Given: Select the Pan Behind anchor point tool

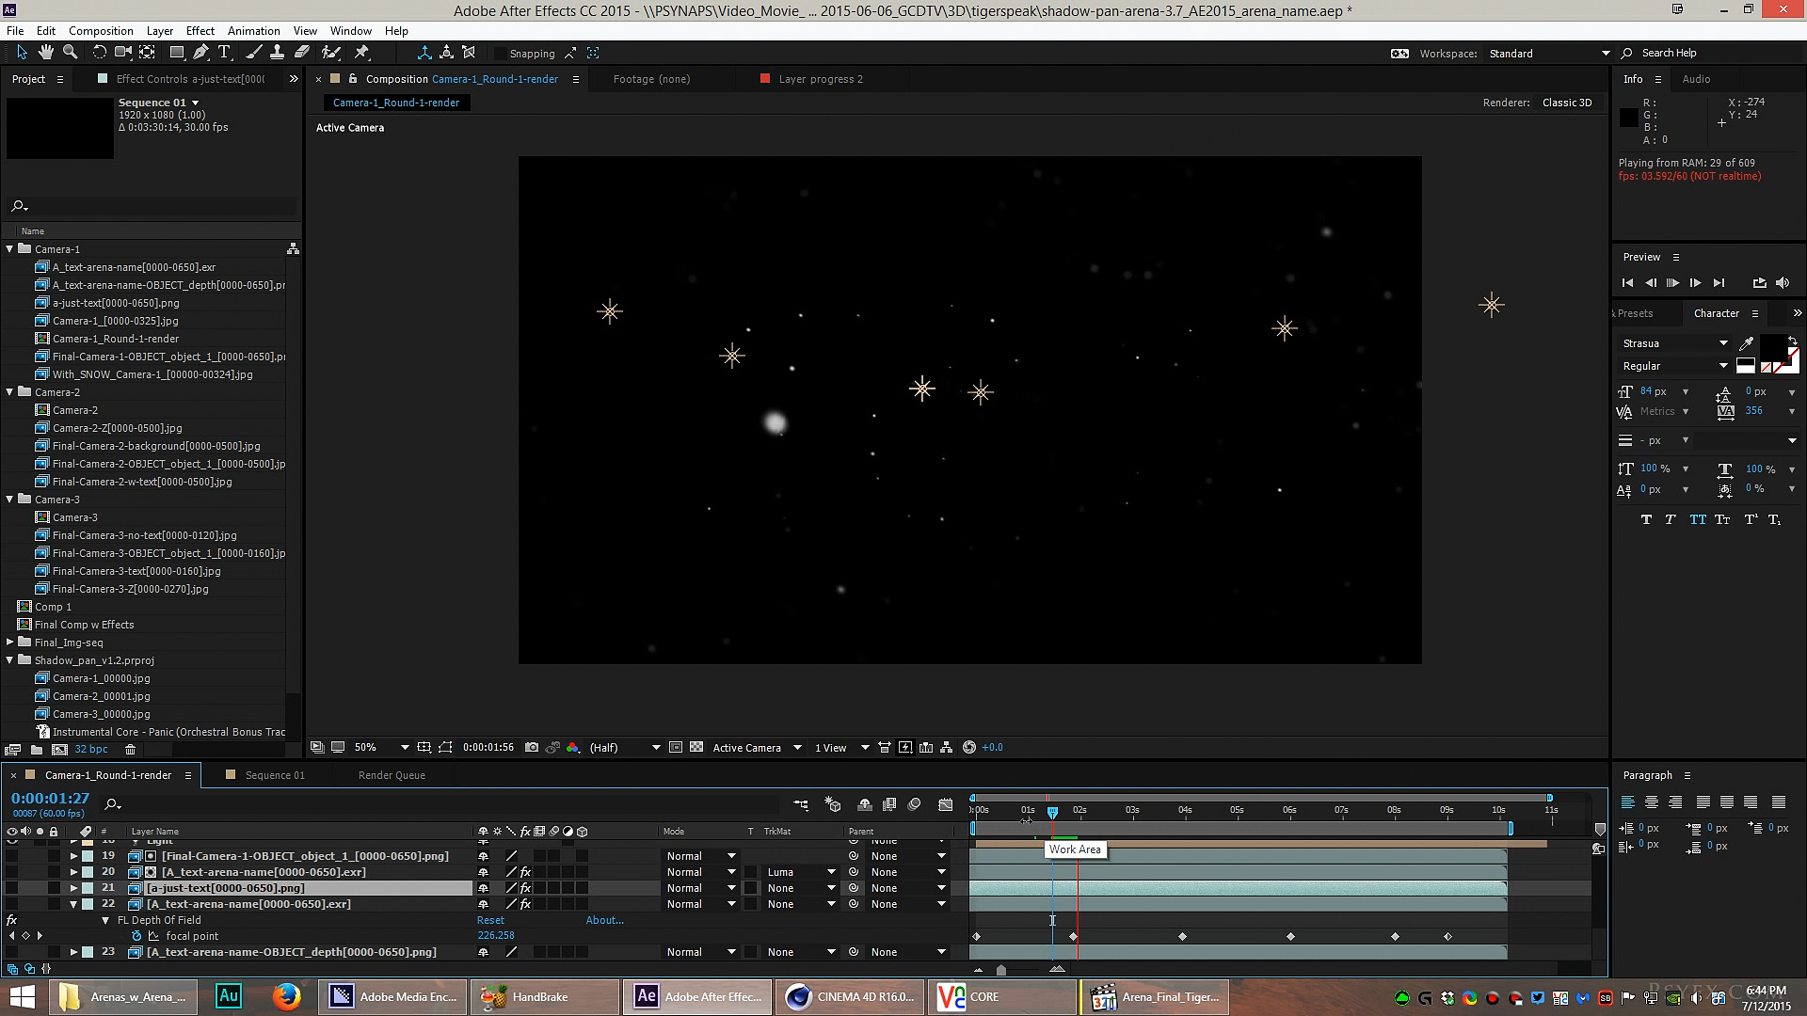Looking at the screenshot, I should (148, 53).
